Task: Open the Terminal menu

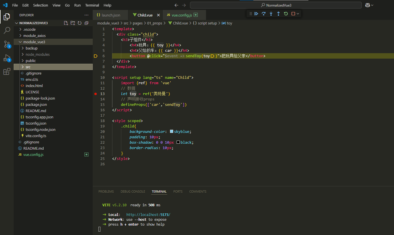Action: click(92, 5)
